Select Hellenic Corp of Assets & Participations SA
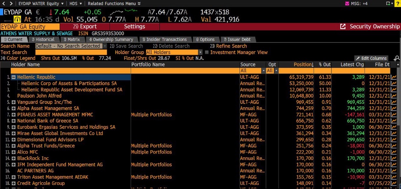401x189 pixels. click(69, 83)
